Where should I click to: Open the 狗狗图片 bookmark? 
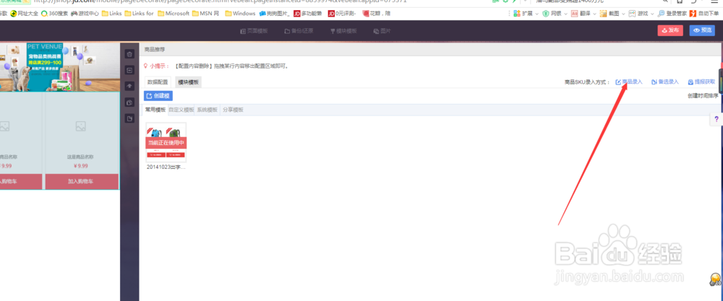[x=274, y=13]
